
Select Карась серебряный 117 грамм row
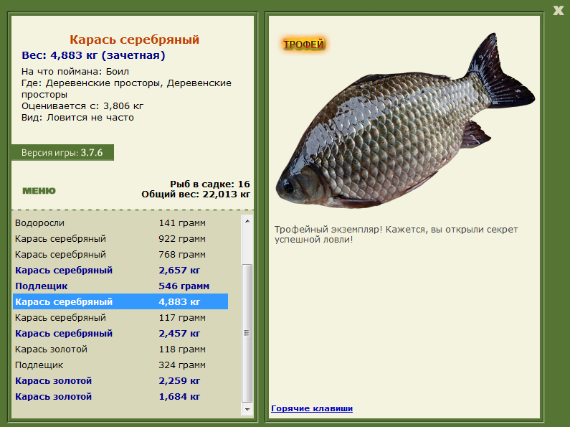[x=120, y=317]
